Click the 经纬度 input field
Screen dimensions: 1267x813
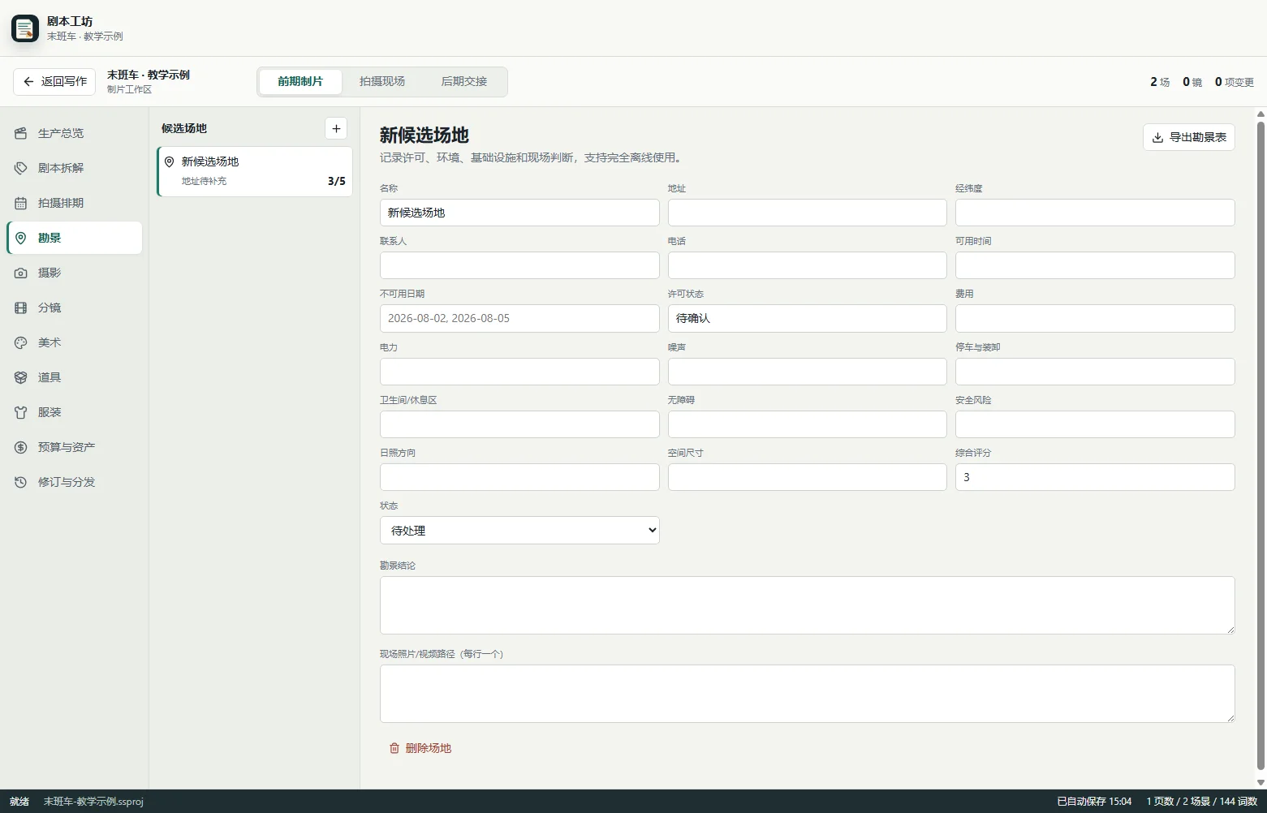point(1095,213)
